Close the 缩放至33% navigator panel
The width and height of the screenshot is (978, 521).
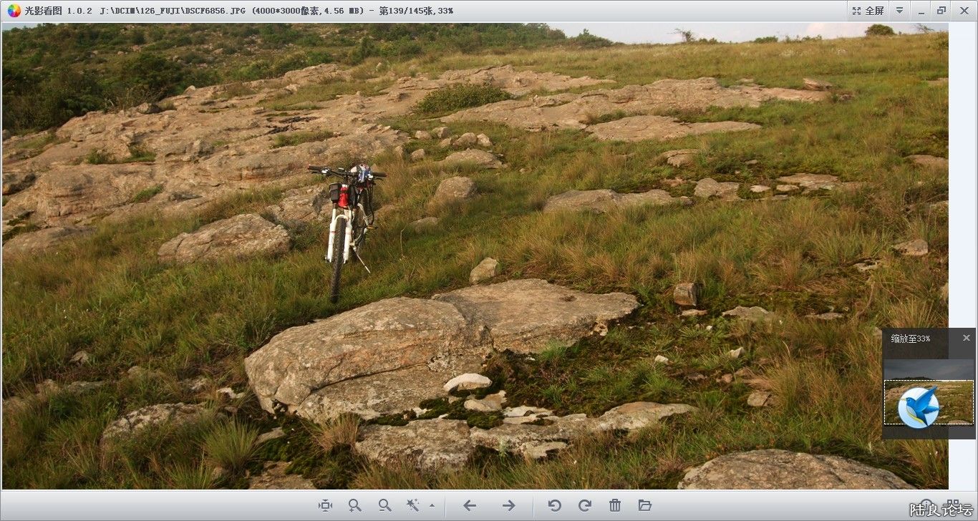click(x=966, y=338)
